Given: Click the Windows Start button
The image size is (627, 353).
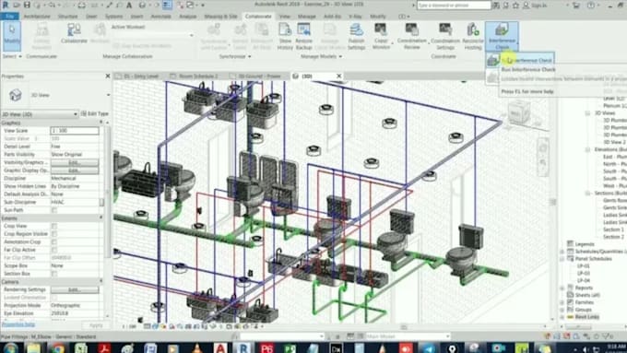Looking at the screenshot, I should click(11, 348).
